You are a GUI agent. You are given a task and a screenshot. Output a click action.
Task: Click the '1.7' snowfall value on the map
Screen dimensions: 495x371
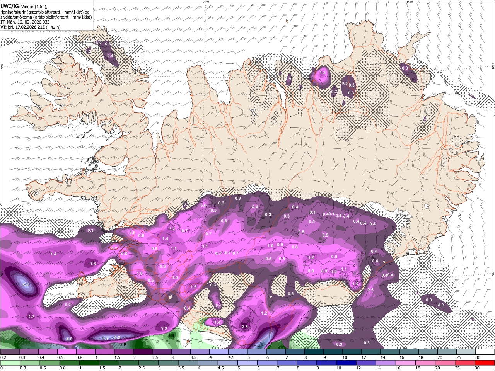coord(32,317)
